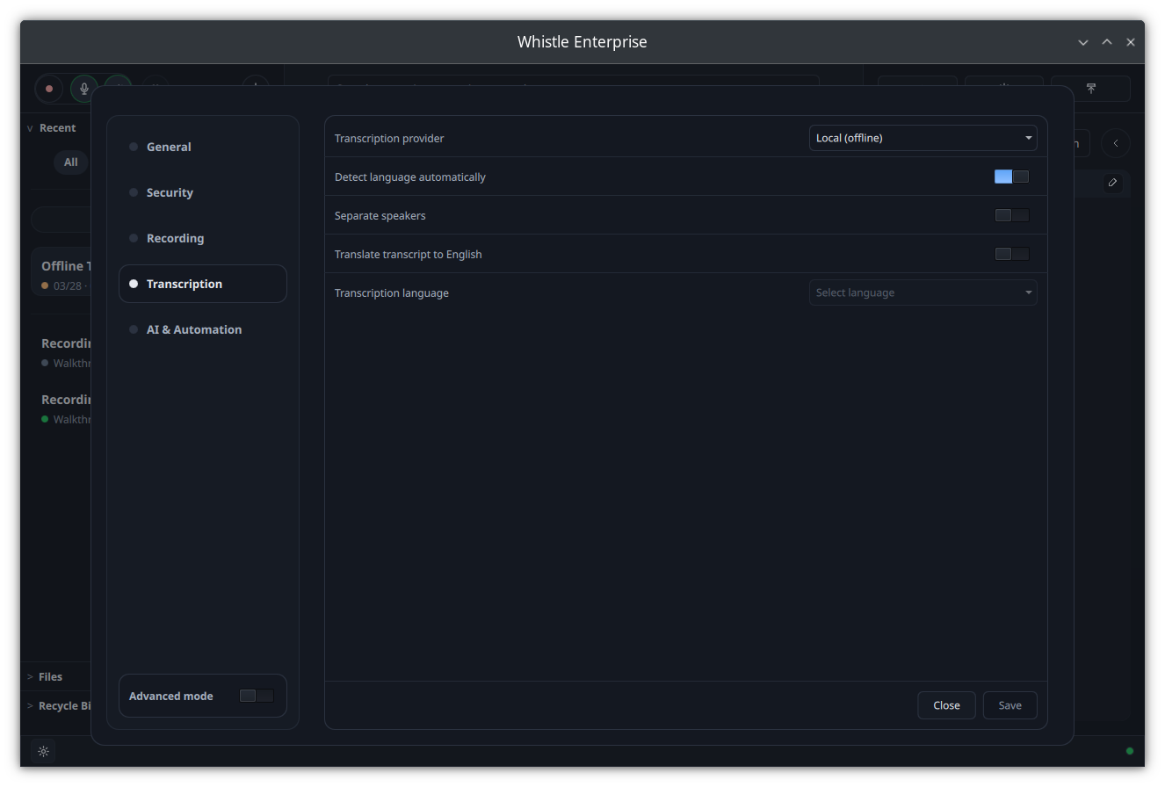Select the microphone input icon

tap(83, 89)
